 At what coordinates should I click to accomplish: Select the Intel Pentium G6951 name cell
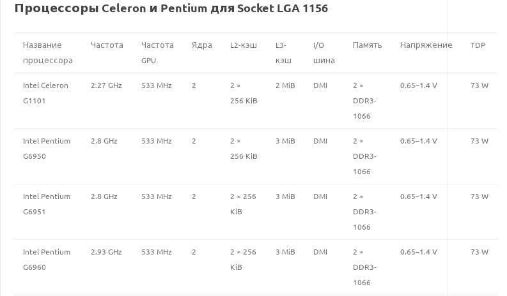(46, 204)
